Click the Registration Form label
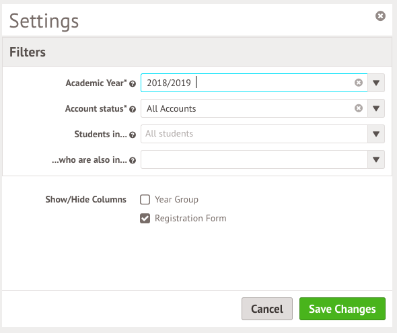 coord(190,219)
